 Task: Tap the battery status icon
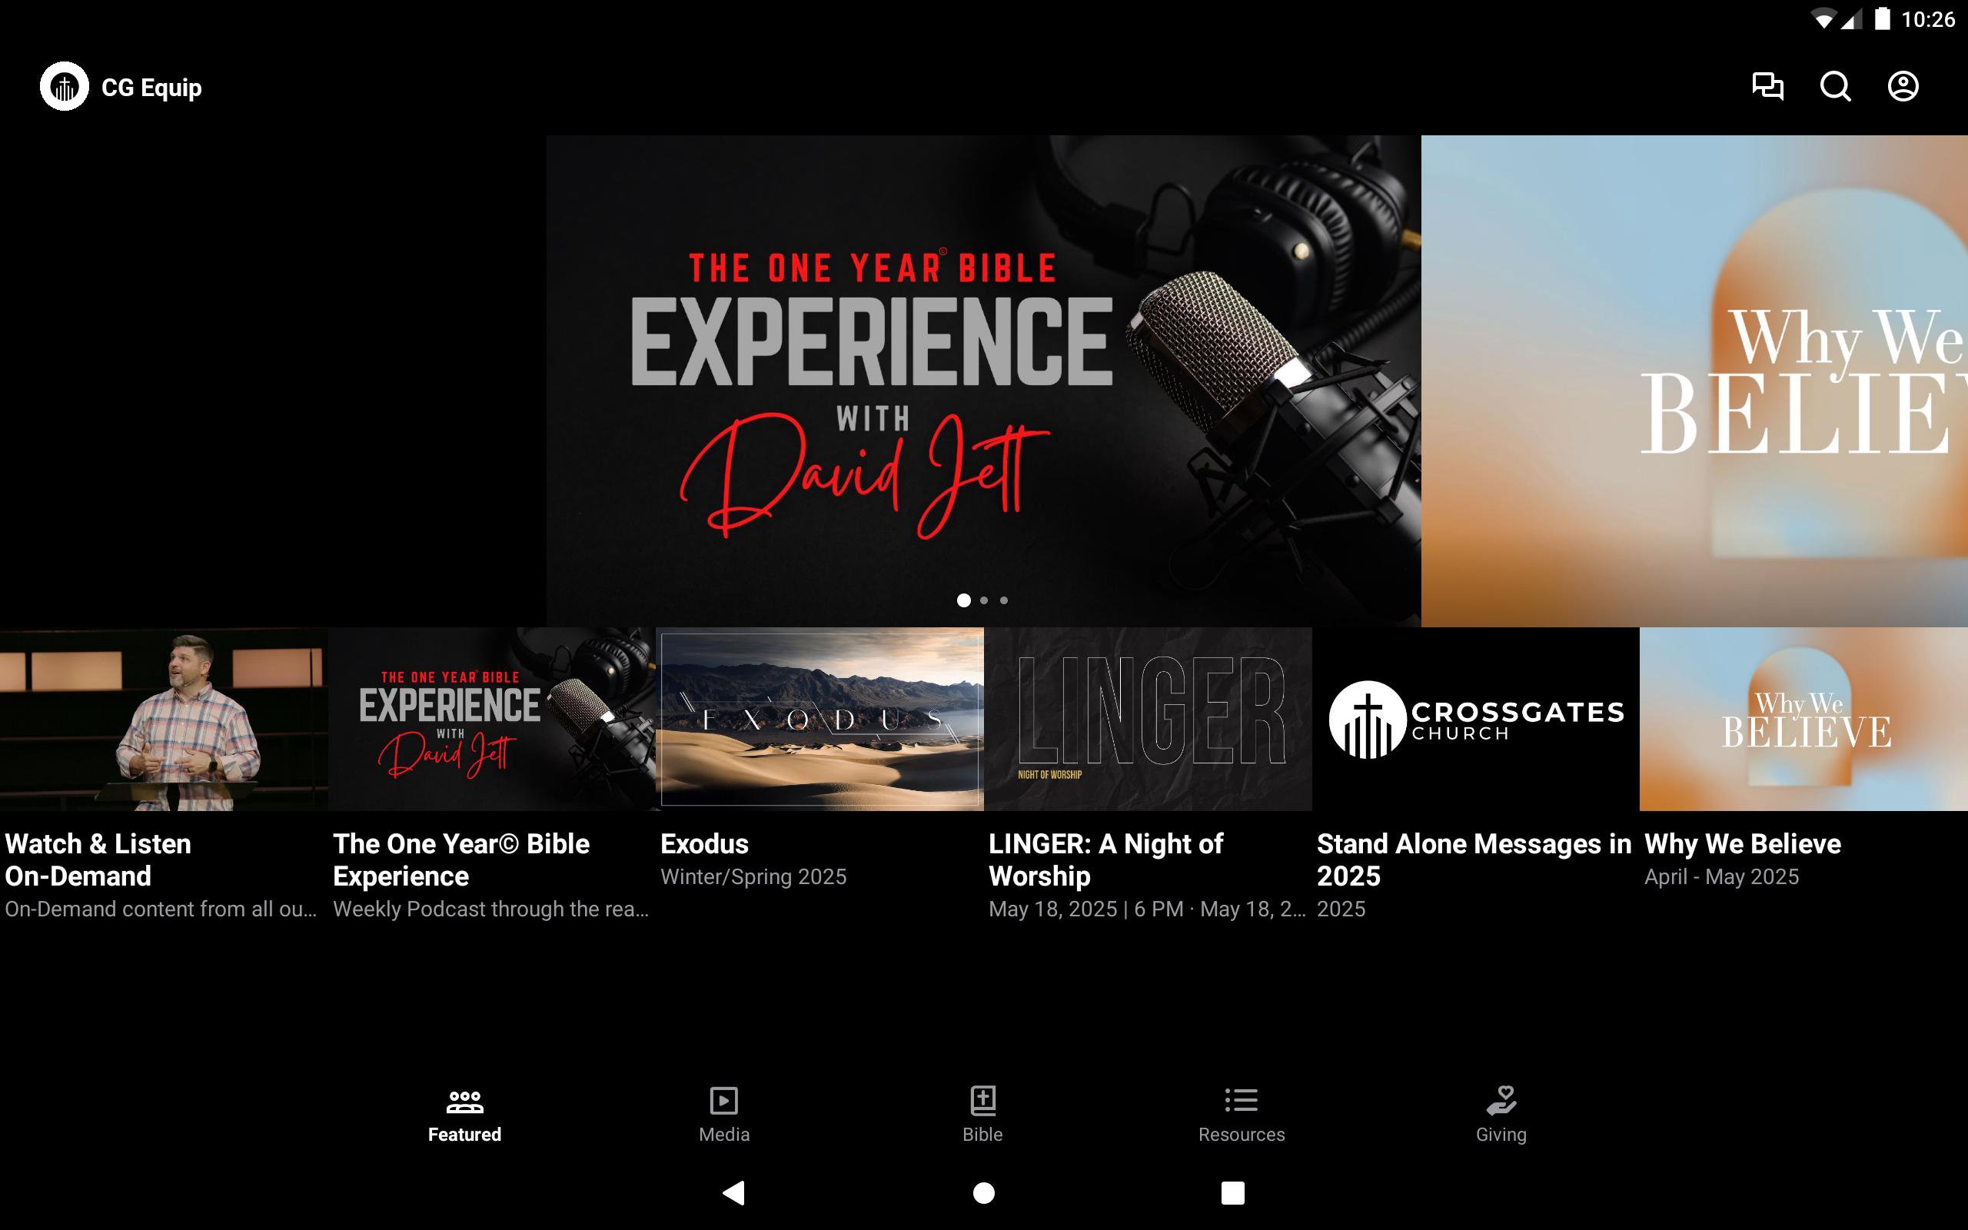(x=1883, y=18)
